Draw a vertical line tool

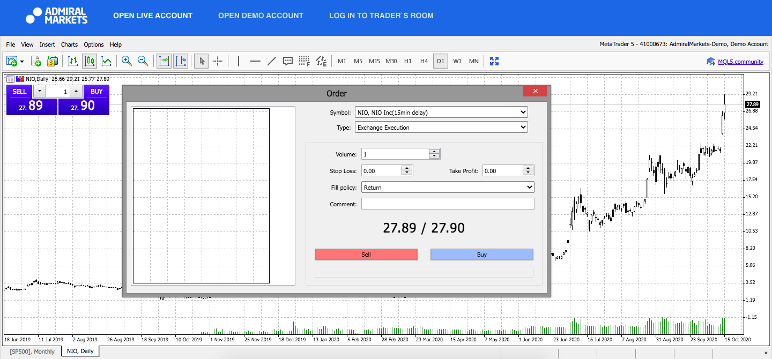click(239, 61)
